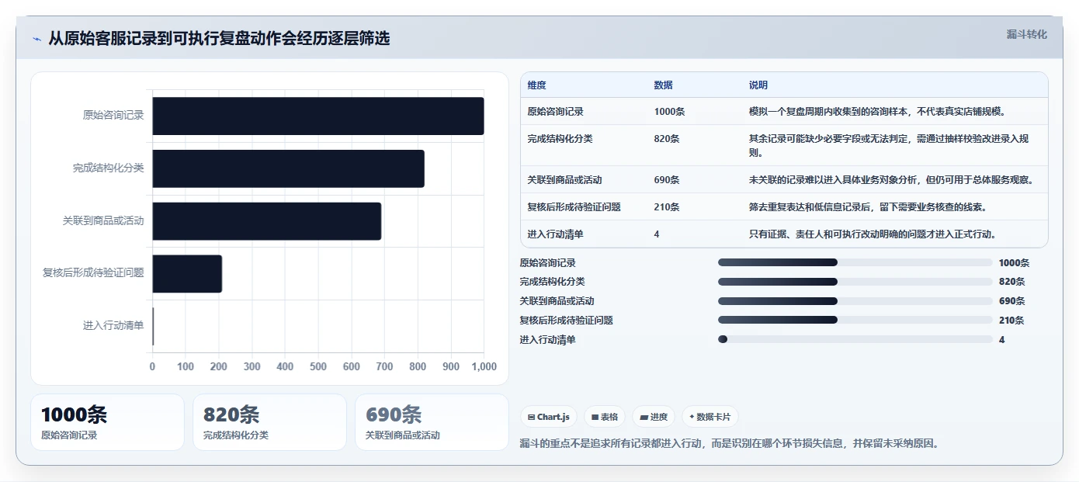
Task: Click the progress bar for 关联到商品或活动
Action: pos(855,301)
